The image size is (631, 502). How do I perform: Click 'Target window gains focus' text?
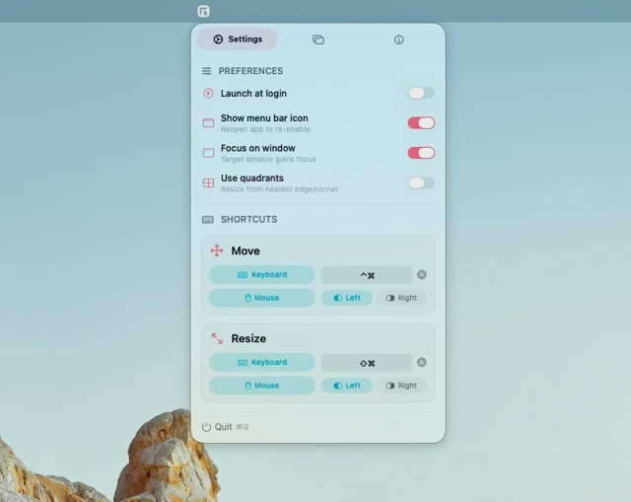coord(268,159)
